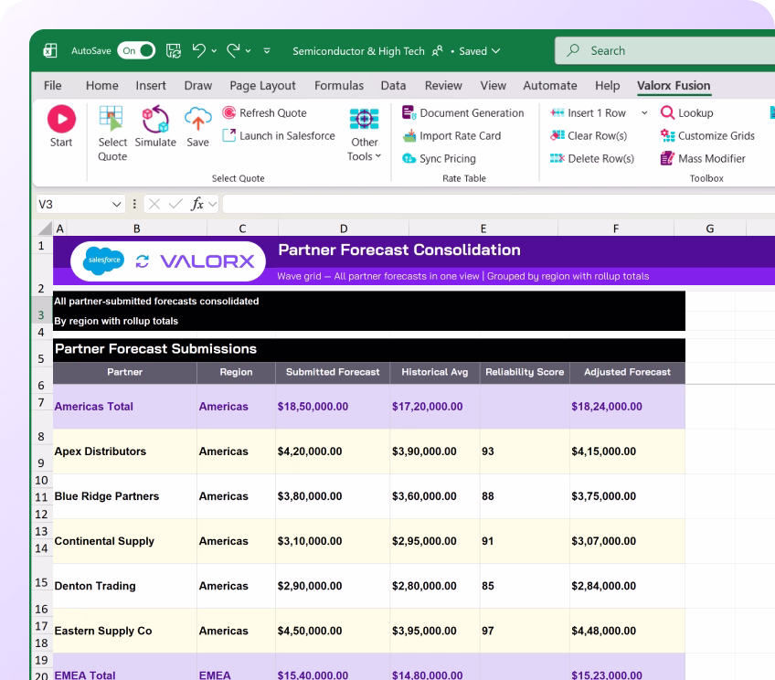Click the Select Quote icon
Image resolution: width=775 pixels, height=680 pixels.
coord(111,119)
